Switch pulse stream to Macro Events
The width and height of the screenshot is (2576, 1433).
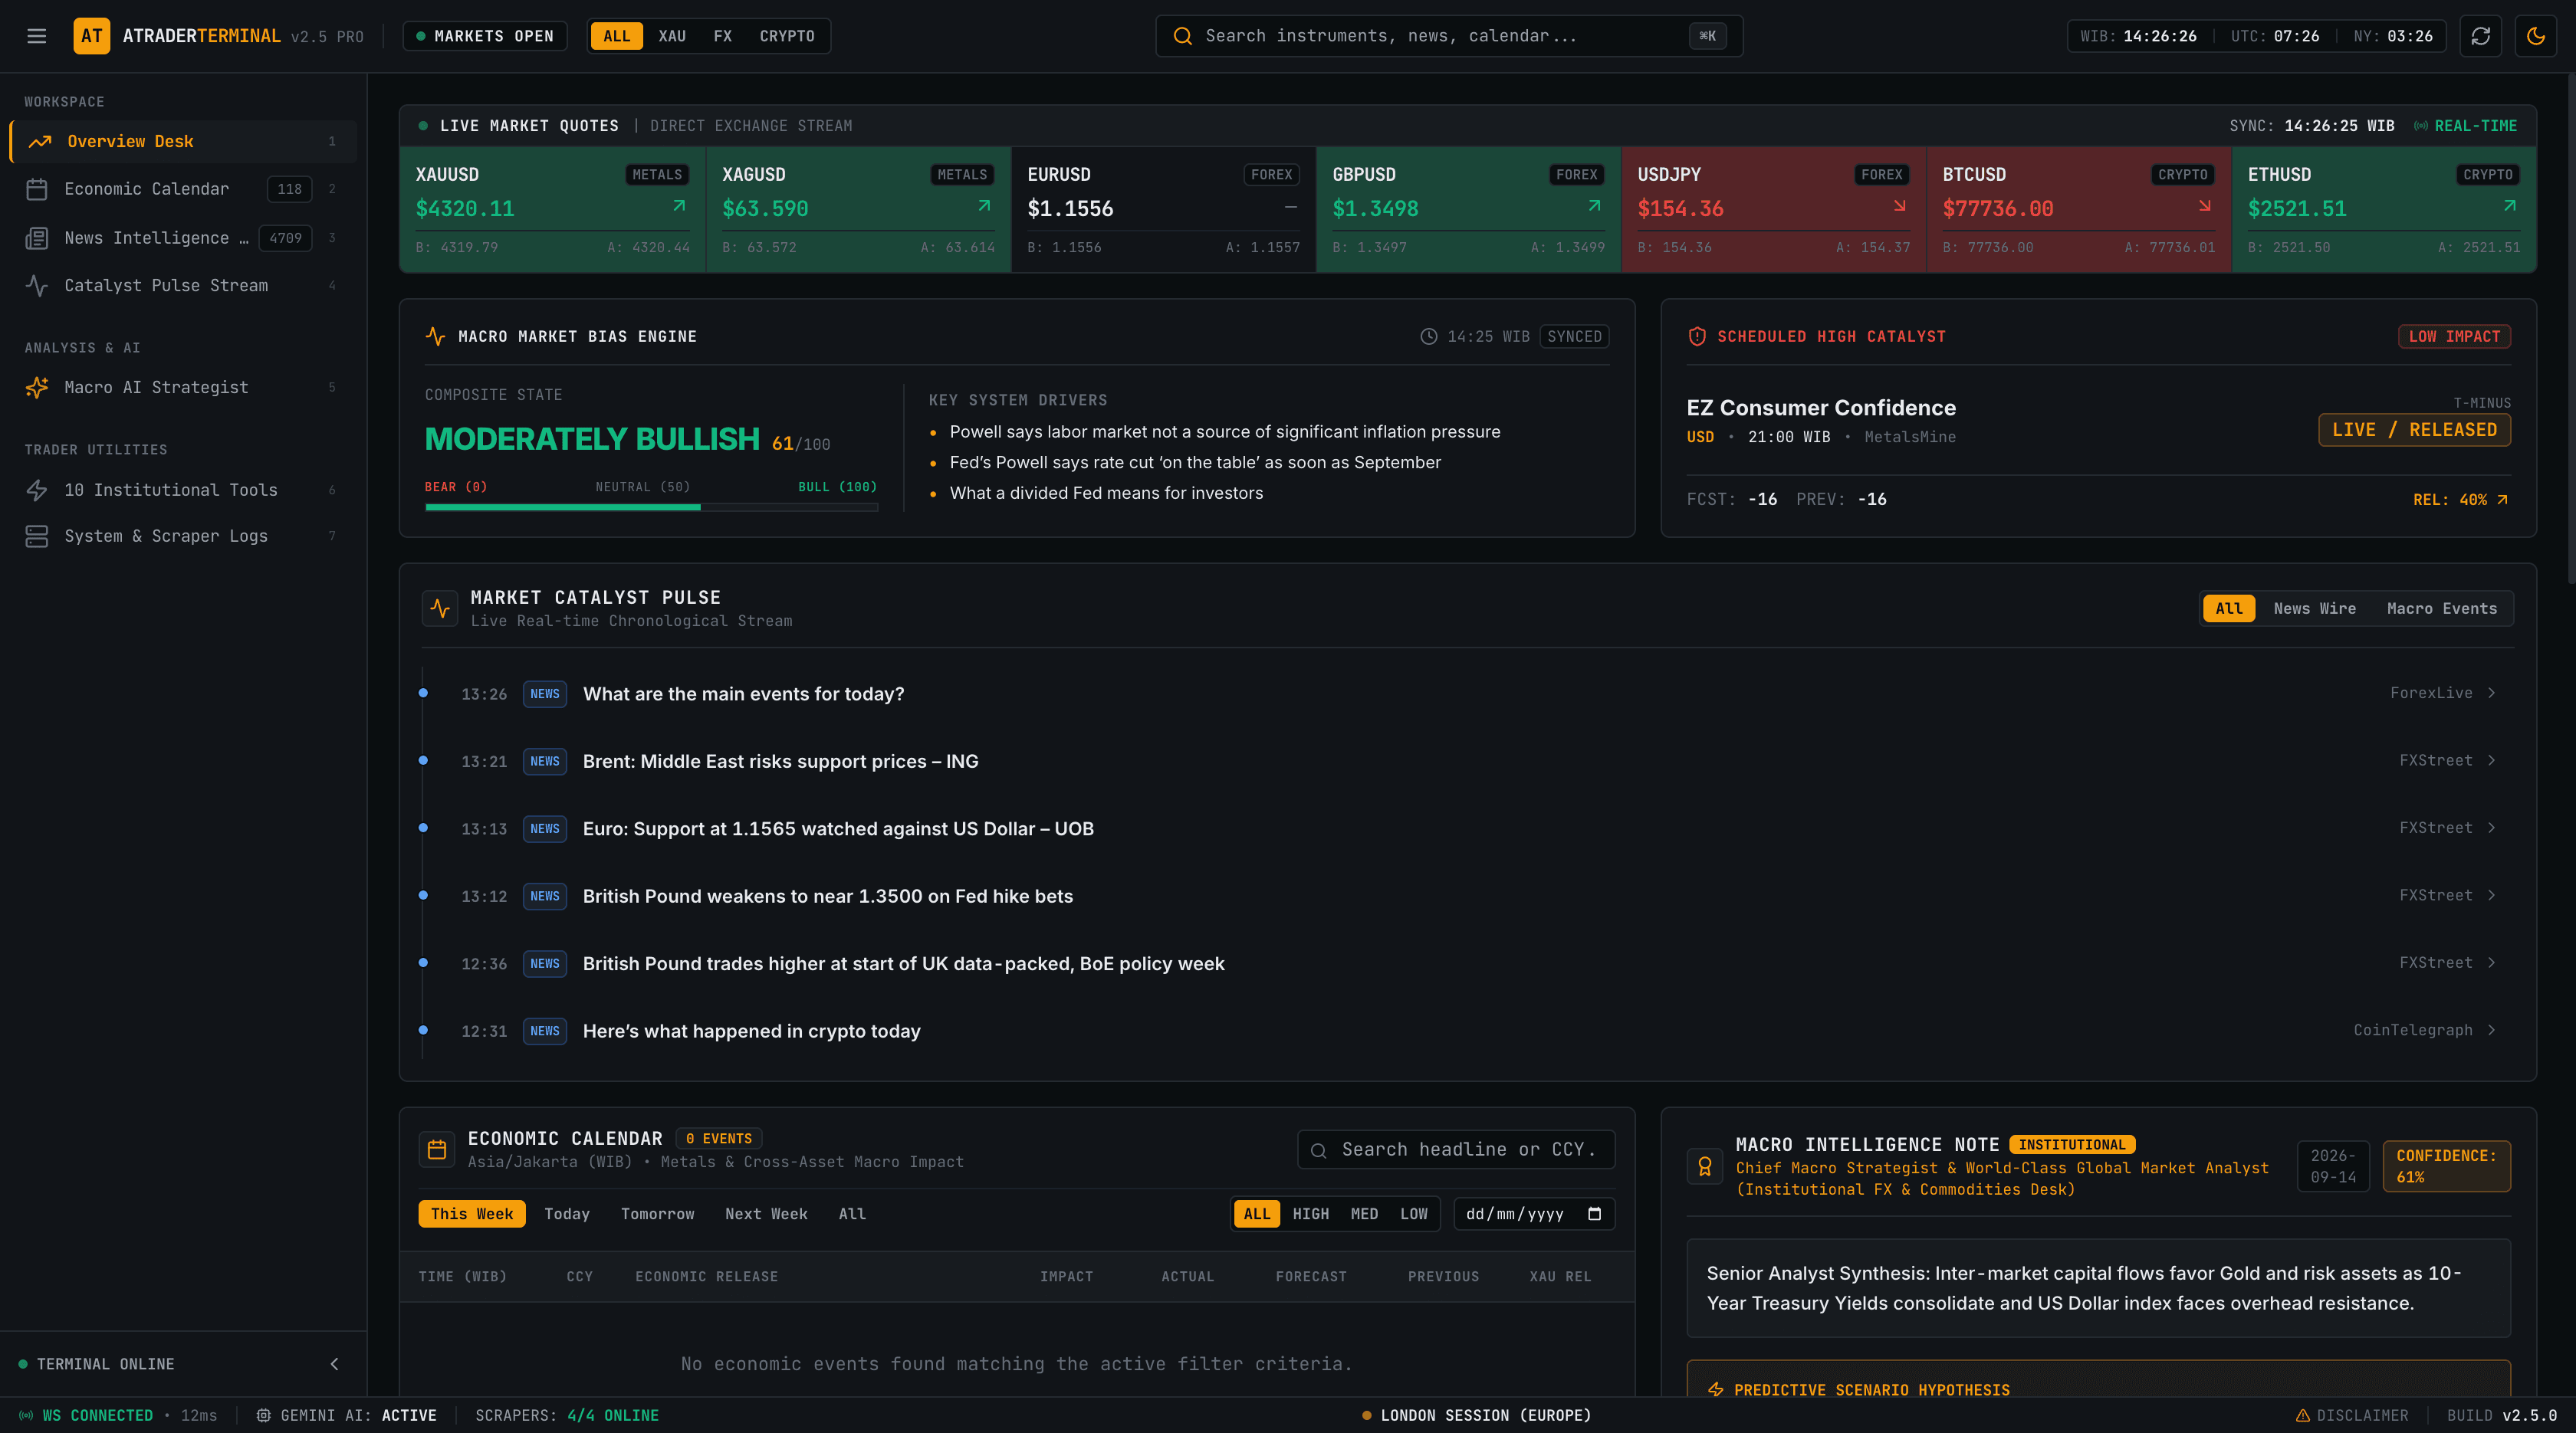(x=2442, y=608)
